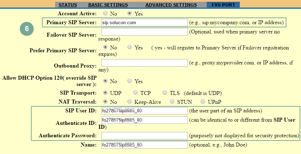This screenshot has width=301, height=154.
Task: Select STUN for NAT Traversal
Action: [173, 102]
